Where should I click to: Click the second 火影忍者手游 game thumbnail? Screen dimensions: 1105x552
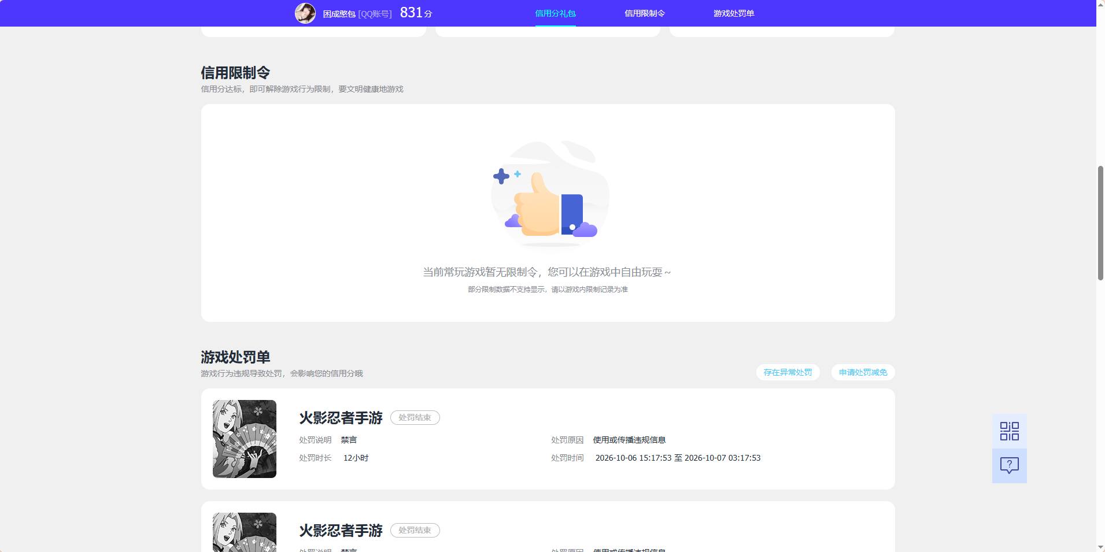pyautogui.click(x=245, y=532)
